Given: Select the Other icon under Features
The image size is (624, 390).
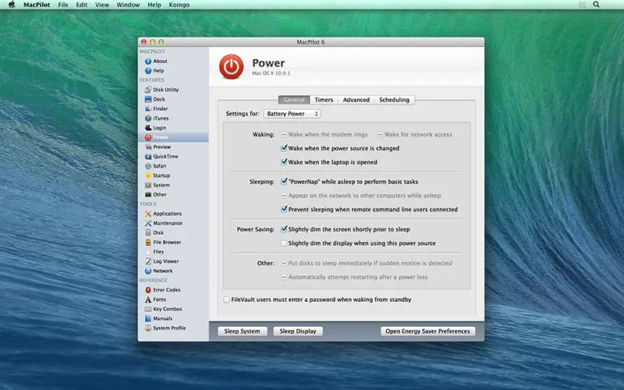Looking at the screenshot, I should (148, 194).
